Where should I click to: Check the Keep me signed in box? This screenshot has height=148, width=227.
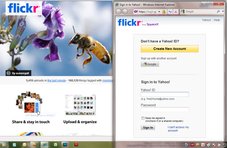(143, 118)
